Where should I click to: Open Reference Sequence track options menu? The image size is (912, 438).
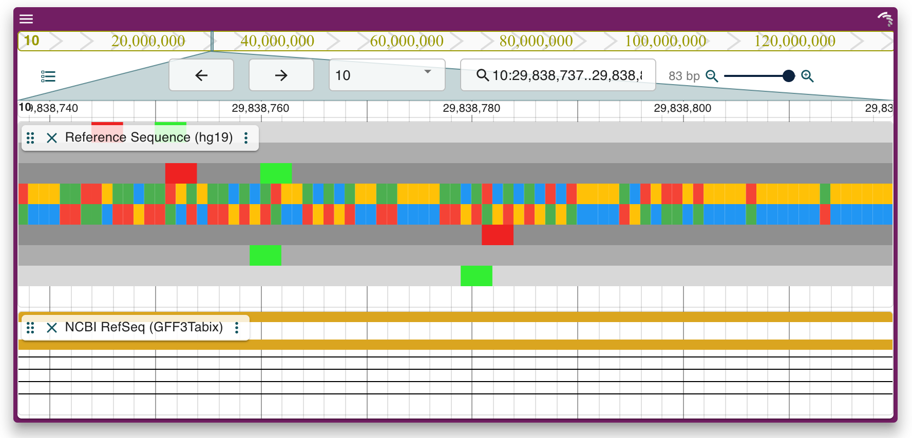tap(246, 138)
